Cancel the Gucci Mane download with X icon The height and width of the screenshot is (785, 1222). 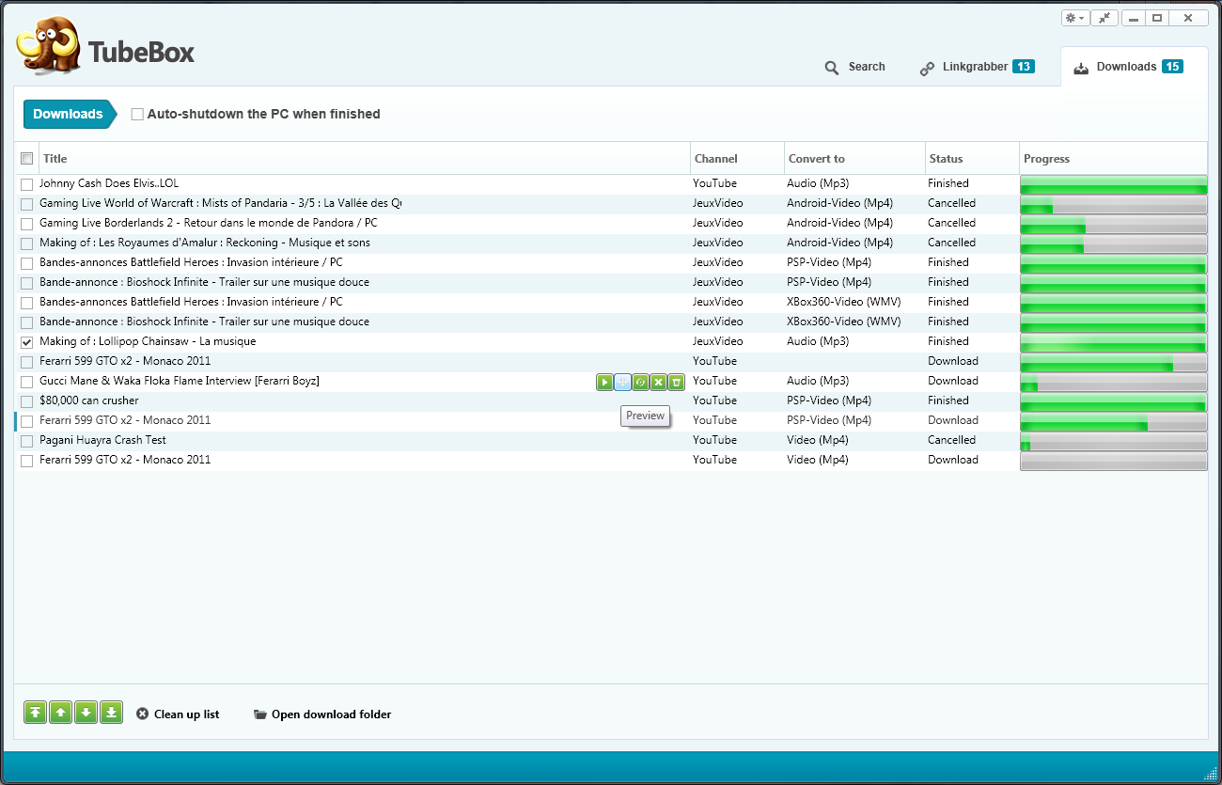pyautogui.click(x=658, y=382)
